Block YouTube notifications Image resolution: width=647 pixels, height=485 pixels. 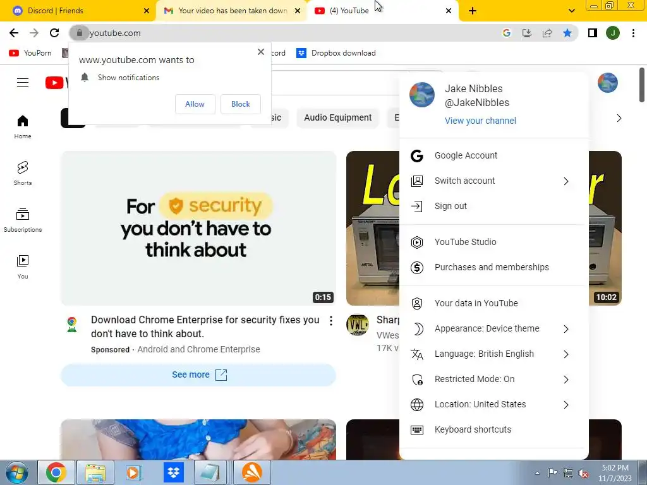[x=241, y=104]
